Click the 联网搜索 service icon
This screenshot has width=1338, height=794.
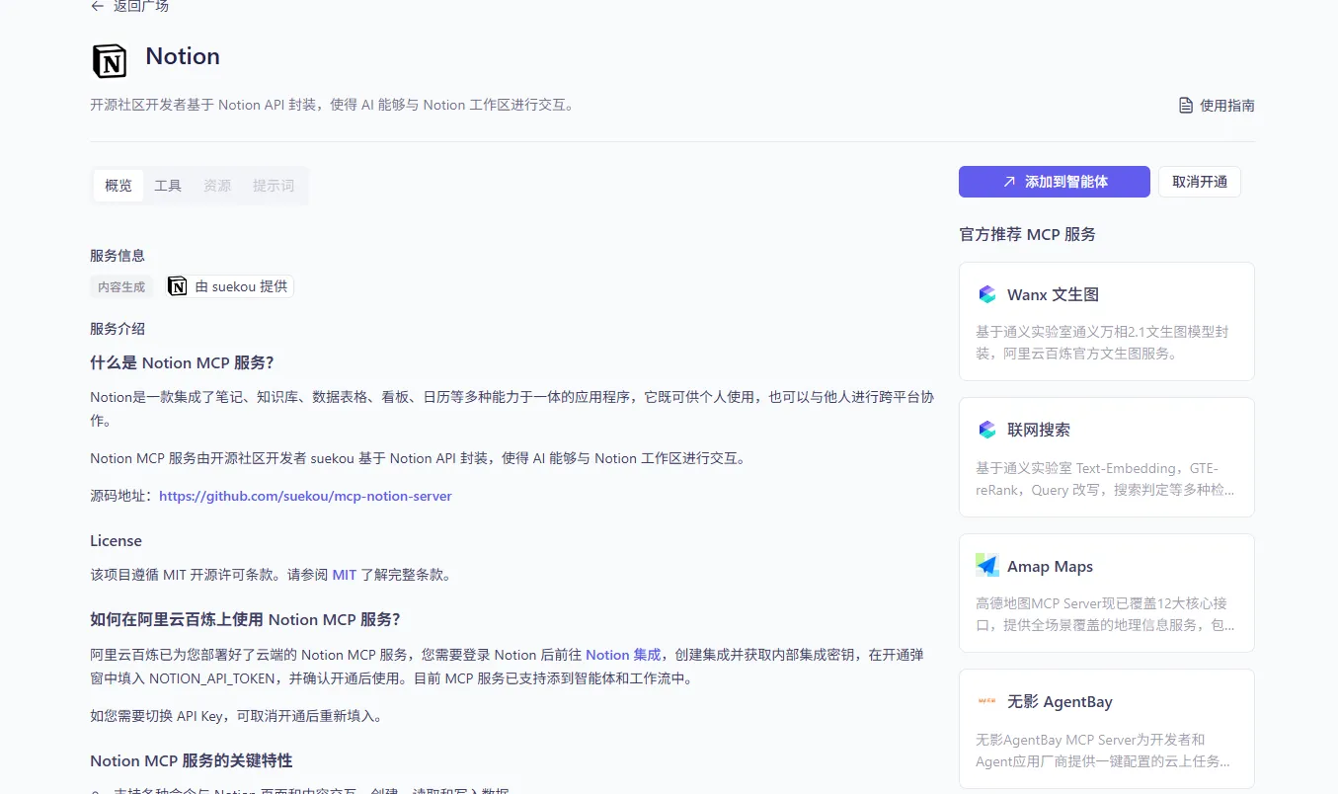point(987,430)
